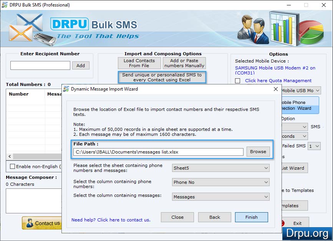Click the pie chart graphic in the banner

[311, 32]
